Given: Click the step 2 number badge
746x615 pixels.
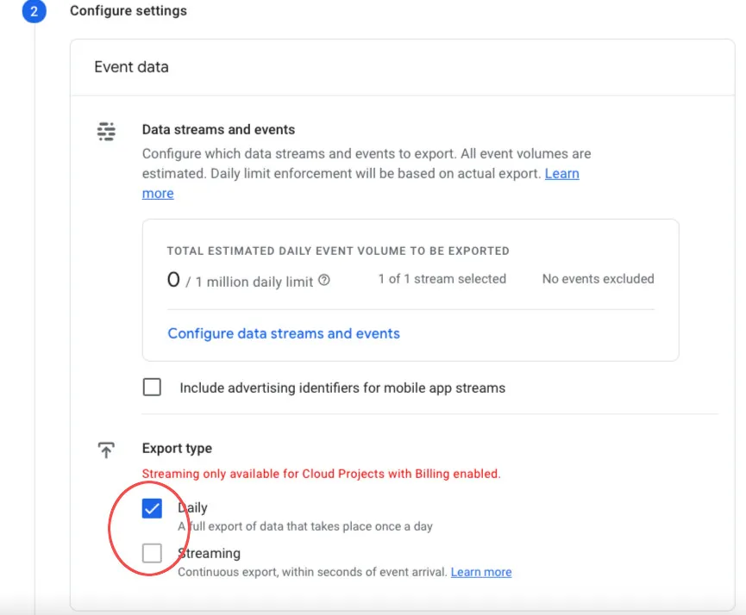Looking at the screenshot, I should point(34,12).
